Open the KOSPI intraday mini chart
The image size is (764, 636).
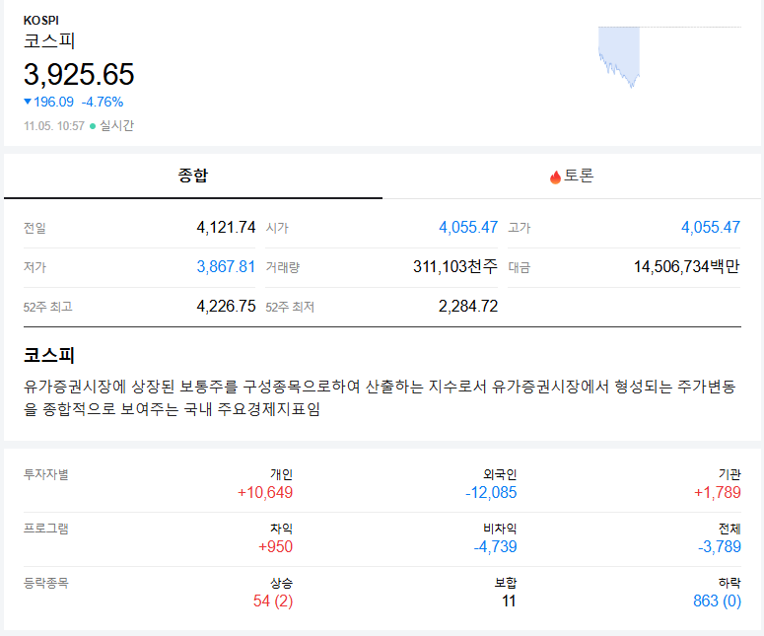(x=669, y=57)
